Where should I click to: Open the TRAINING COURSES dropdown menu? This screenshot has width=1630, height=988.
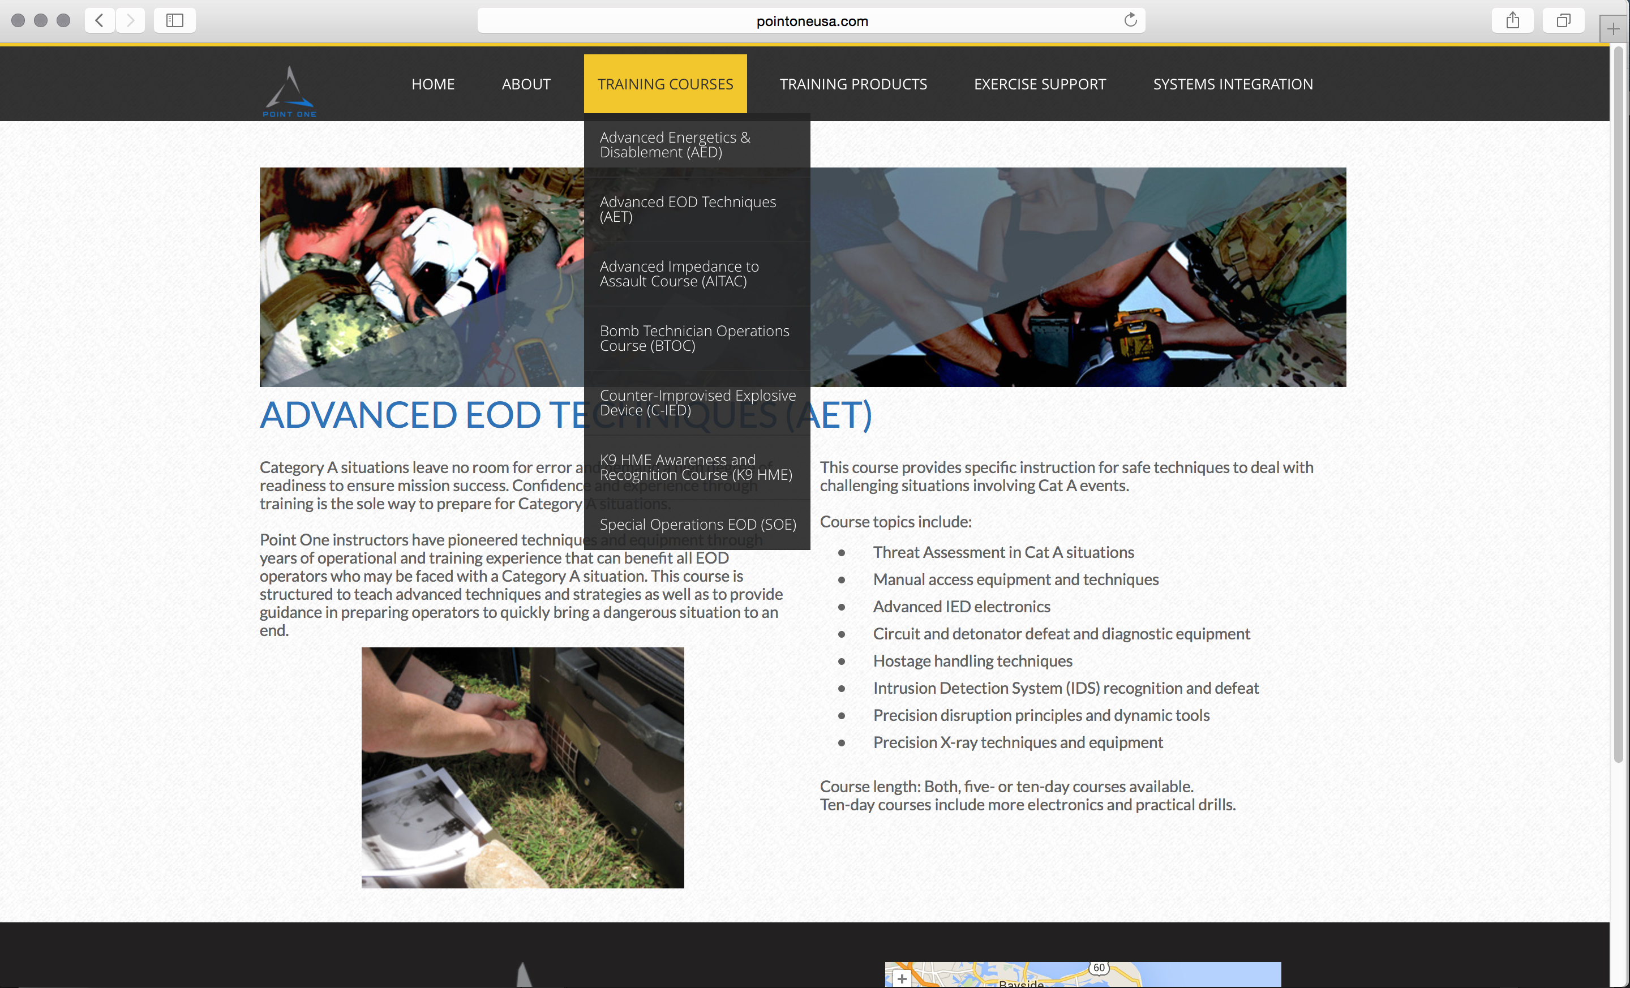point(665,84)
